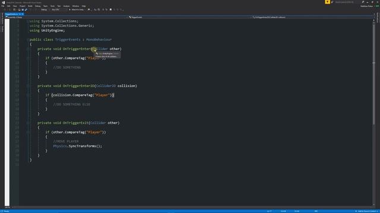The image size is (380, 213).
Task: Open the Help menu
Action: pos(84,6)
